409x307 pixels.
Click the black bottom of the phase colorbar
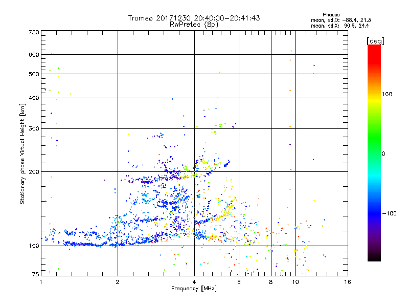374,258
